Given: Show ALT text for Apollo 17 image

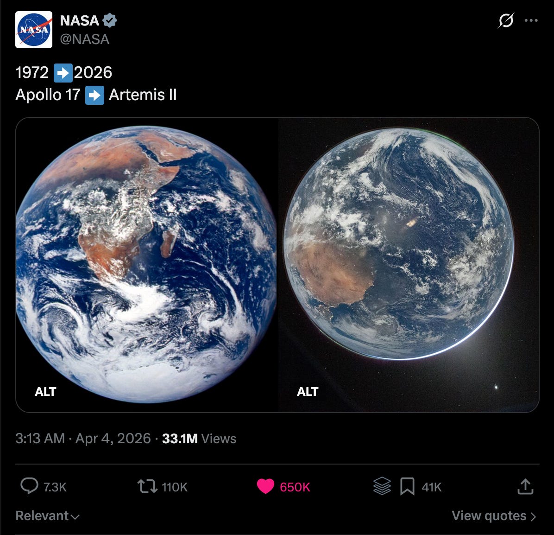Looking at the screenshot, I should tap(45, 392).
